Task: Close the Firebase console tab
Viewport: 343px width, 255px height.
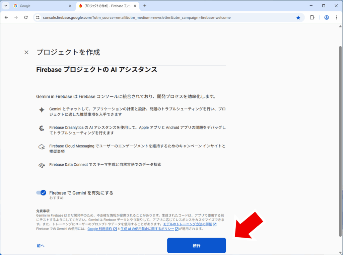Action: (135, 6)
